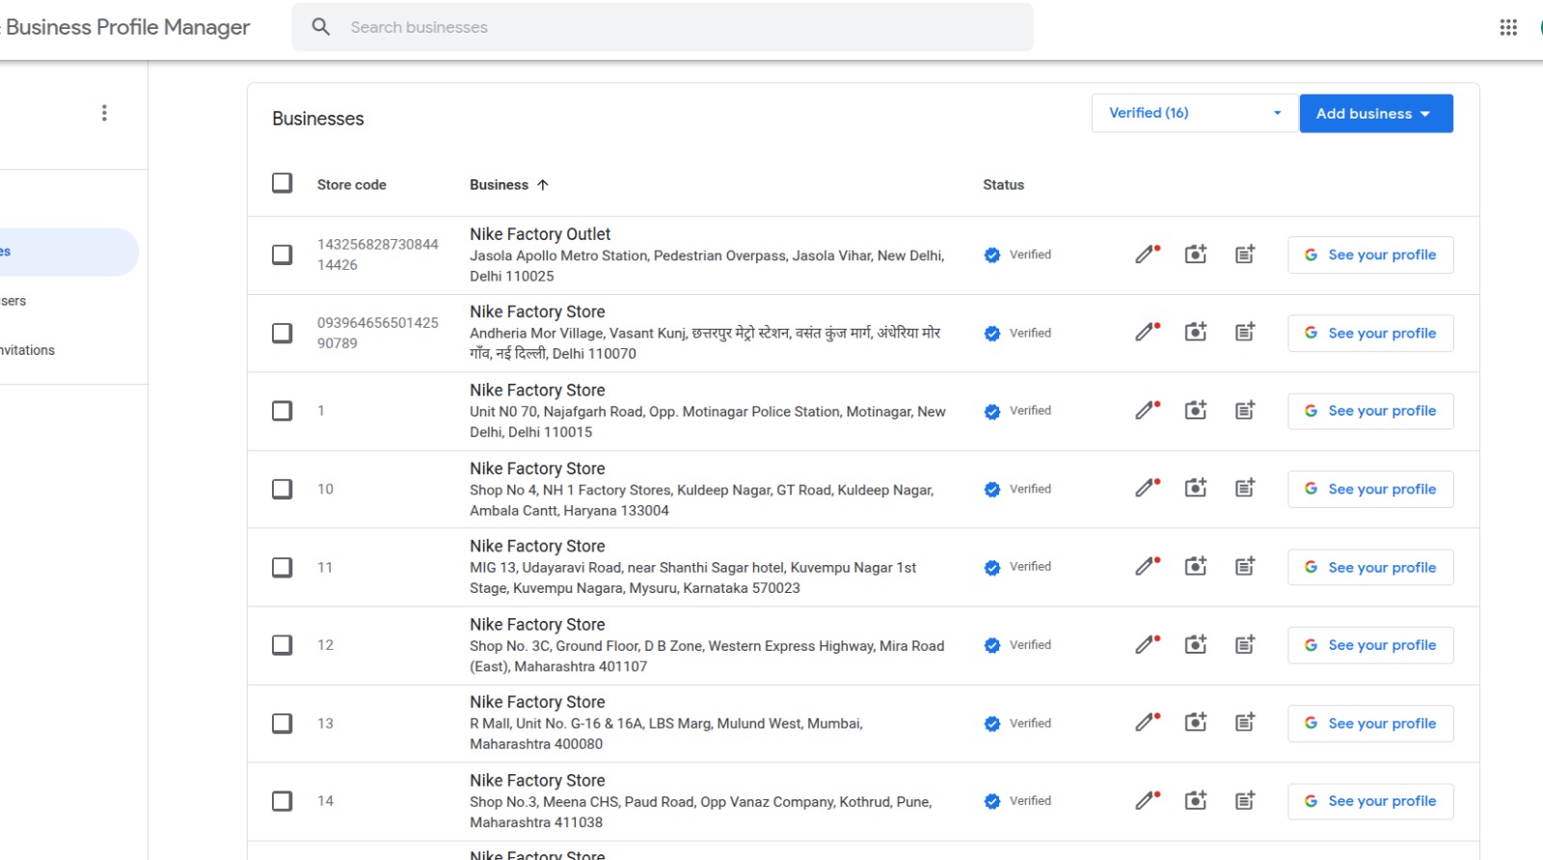Add photo for store code 1 listing
Viewport: 1543px width, 860px height.
1196,411
